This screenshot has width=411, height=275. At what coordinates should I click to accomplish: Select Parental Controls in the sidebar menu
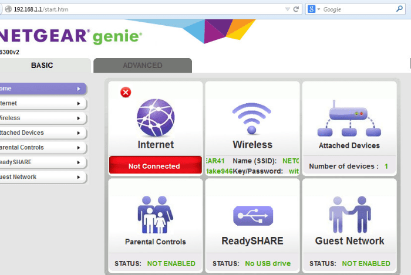click(x=43, y=148)
